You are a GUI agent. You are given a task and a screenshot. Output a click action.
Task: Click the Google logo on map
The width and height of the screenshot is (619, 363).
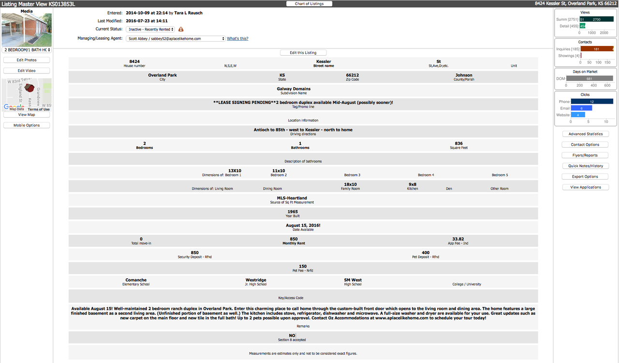[14, 107]
